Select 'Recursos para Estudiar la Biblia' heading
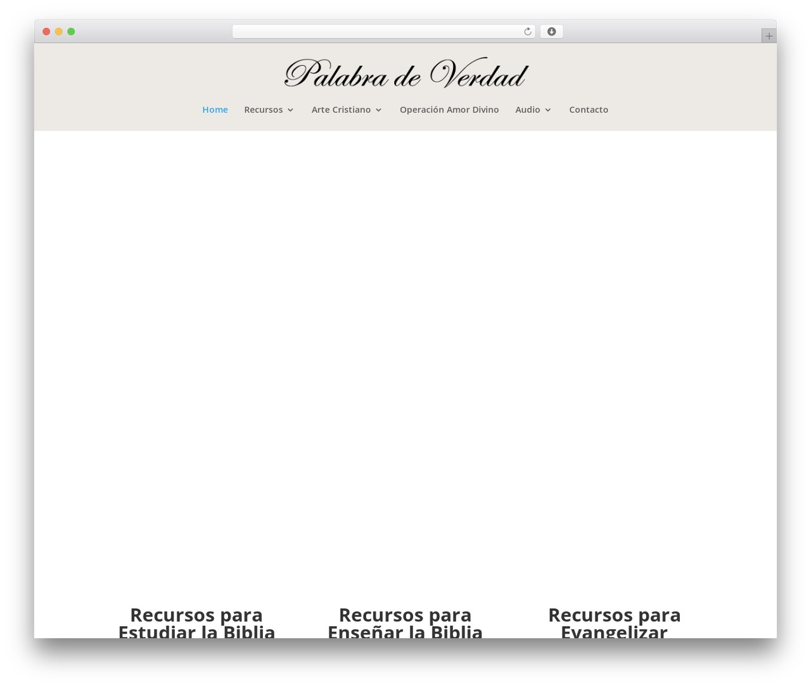This screenshot has width=811, height=687. coord(196,622)
